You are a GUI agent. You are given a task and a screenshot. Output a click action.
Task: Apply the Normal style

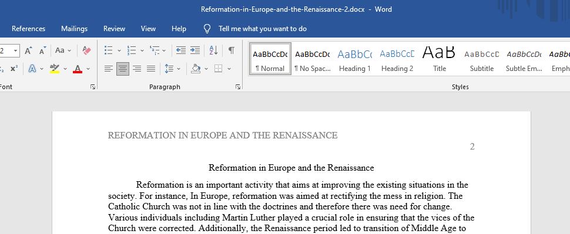[270, 59]
